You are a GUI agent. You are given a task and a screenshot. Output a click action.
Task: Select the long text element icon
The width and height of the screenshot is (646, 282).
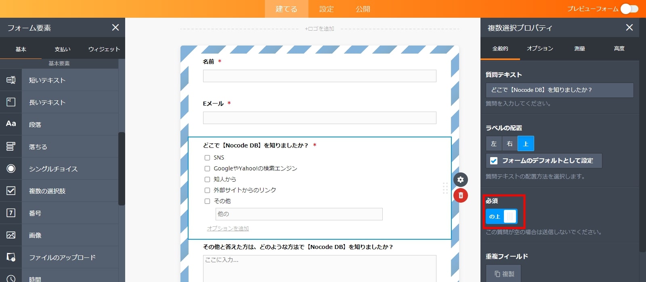[11, 102]
